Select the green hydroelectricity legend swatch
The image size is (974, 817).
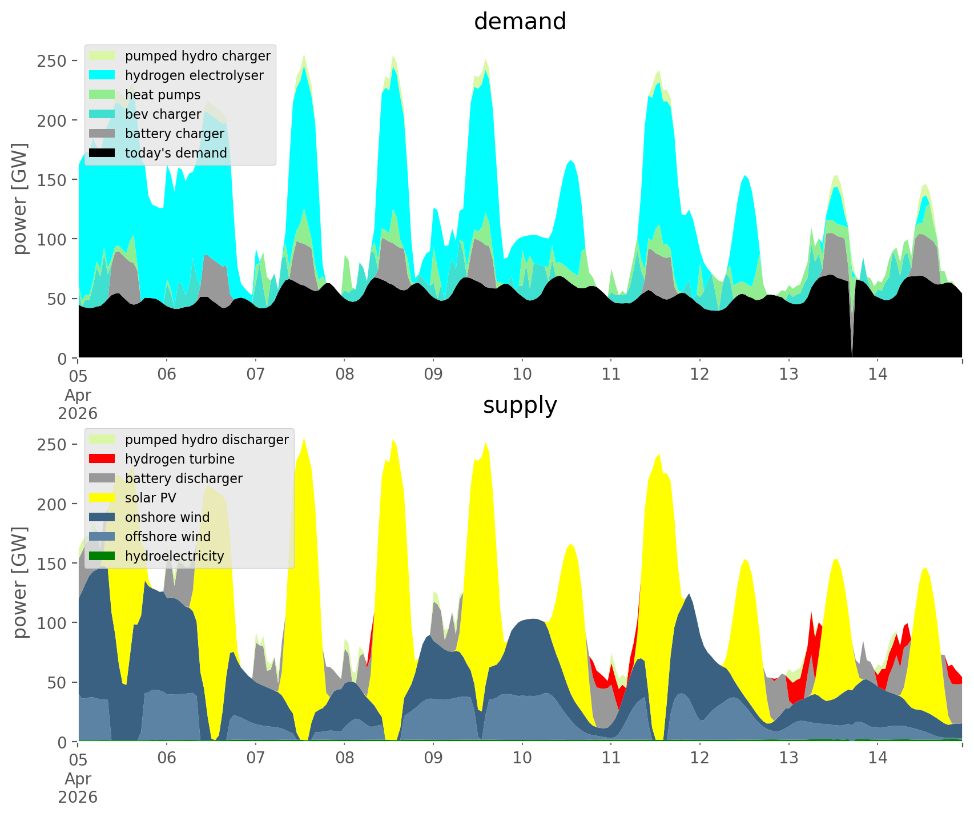click(102, 556)
